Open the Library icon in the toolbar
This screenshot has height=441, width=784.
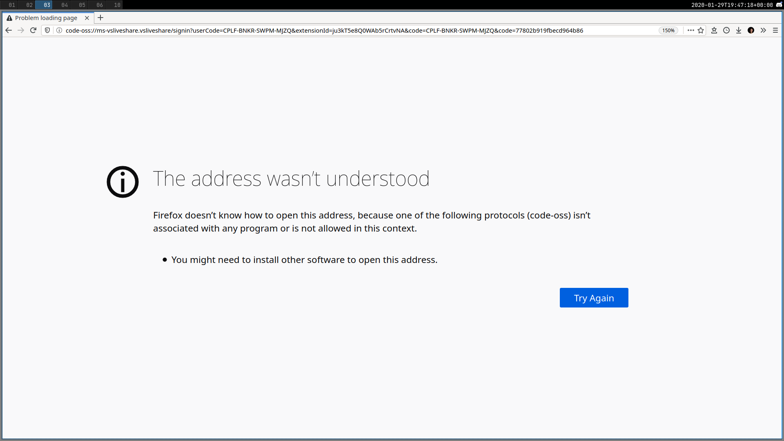point(715,30)
